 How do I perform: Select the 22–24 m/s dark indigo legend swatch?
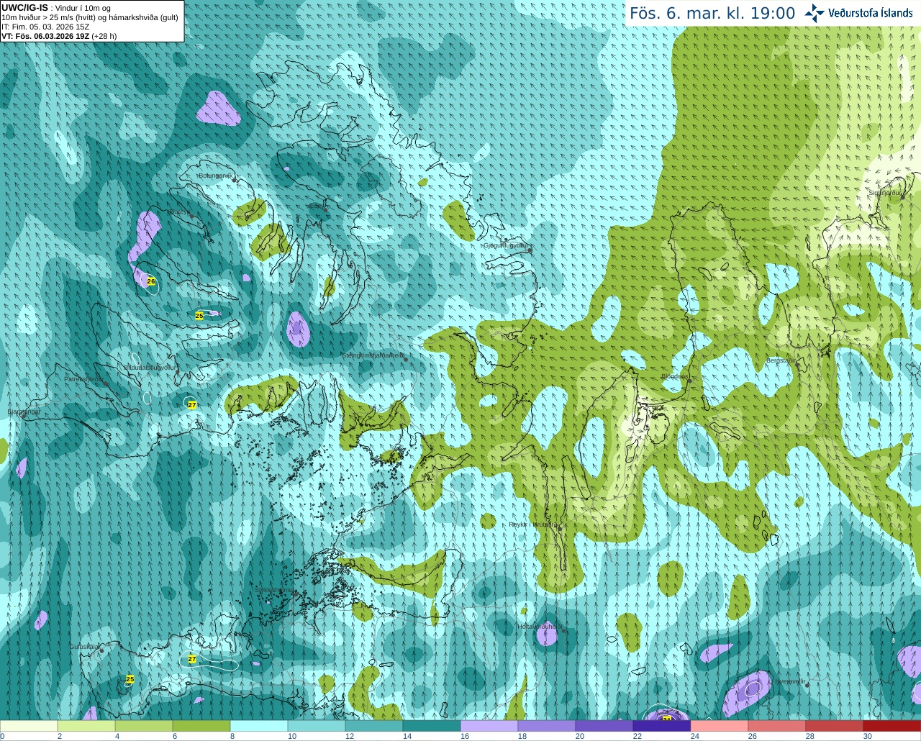coord(662,726)
